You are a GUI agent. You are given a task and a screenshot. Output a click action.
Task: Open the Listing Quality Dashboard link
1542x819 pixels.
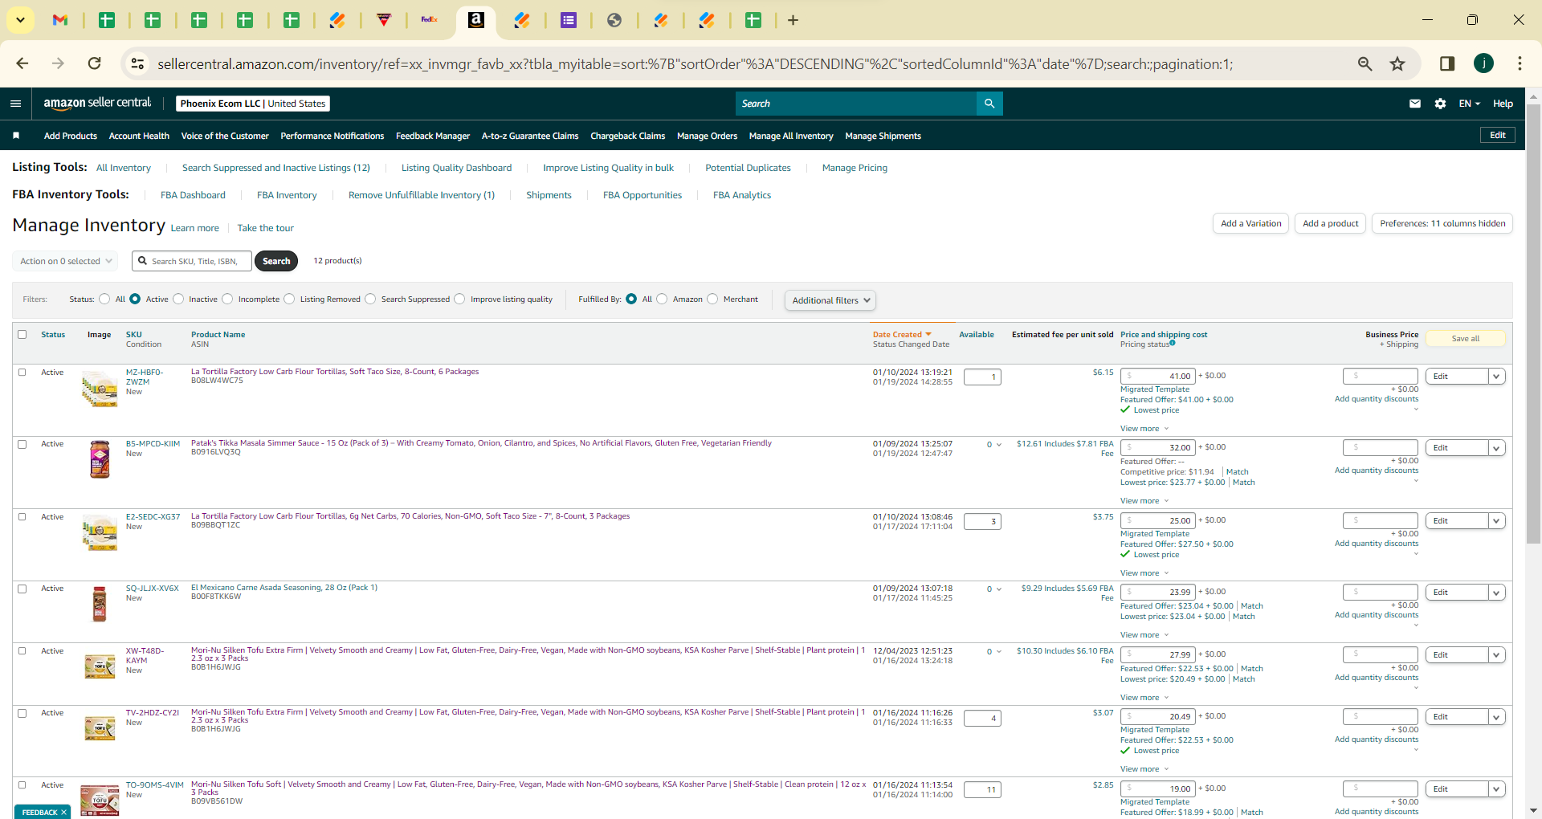pos(456,168)
